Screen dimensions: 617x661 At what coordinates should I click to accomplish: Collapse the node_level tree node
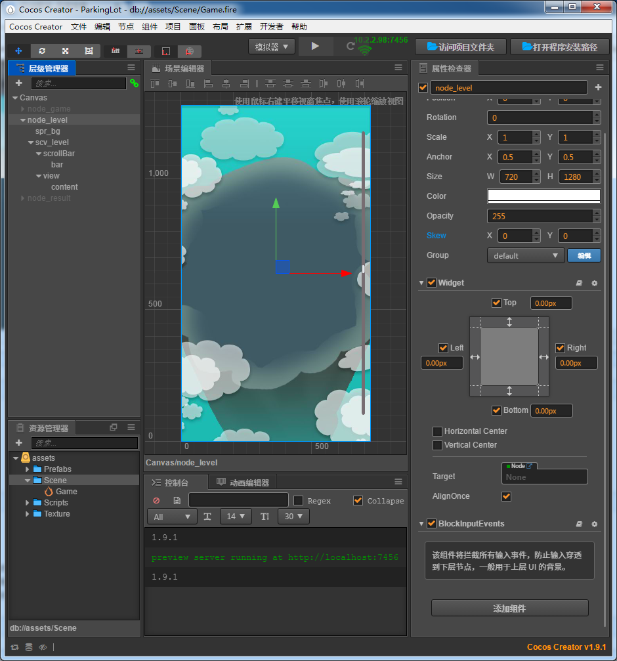(23, 120)
